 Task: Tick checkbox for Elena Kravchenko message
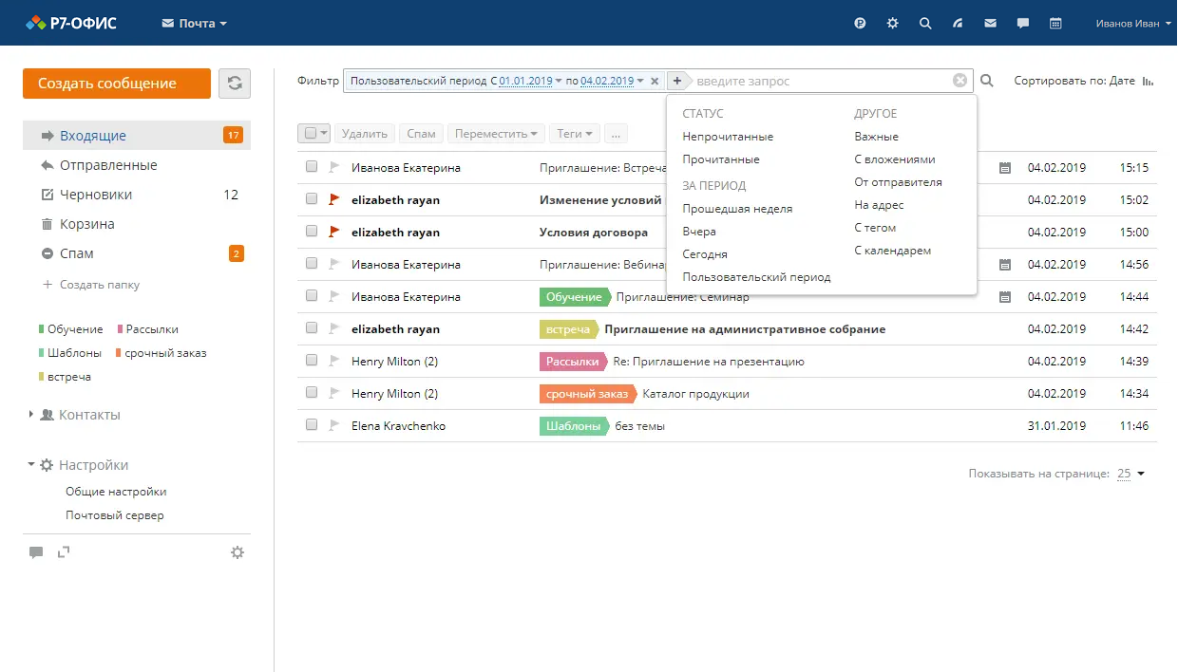pyautogui.click(x=312, y=425)
